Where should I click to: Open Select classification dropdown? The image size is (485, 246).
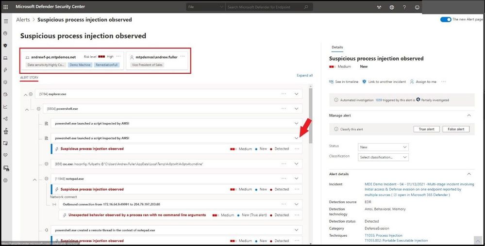383,157
